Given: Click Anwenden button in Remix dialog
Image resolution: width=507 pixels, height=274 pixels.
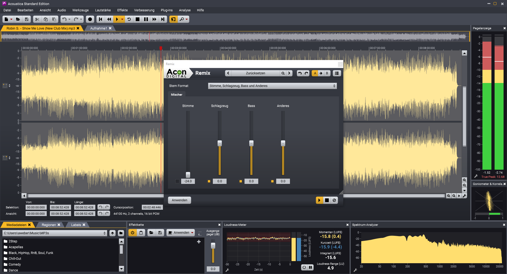Looking at the screenshot, I should [x=179, y=200].
